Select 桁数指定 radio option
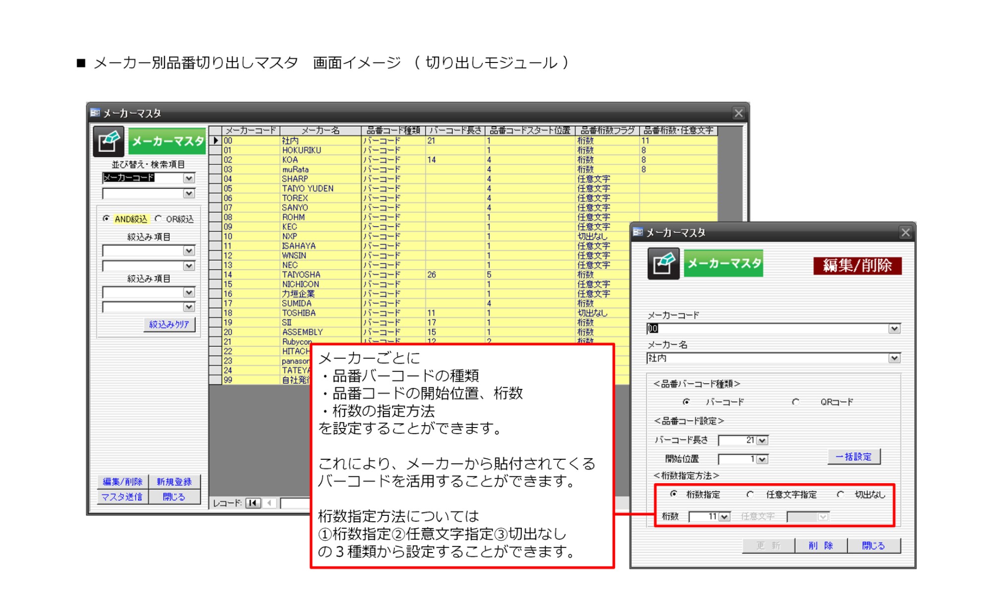 pos(674,494)
